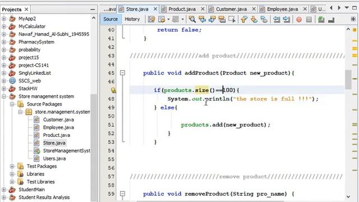This screenshot has height=202, width=359.
Task: Expand the Test Libraries node
Action: coord(12,182)
